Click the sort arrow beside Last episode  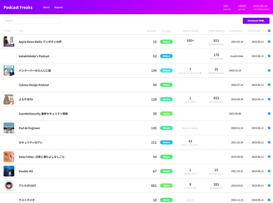(x=263, y=31)
